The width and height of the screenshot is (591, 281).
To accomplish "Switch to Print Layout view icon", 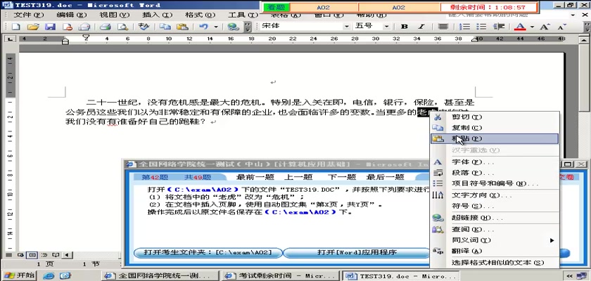I will 32,255.
